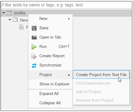Click the Open in Tab clapboard icon
The height and width of the screenshot is (112, 133).
34,38
